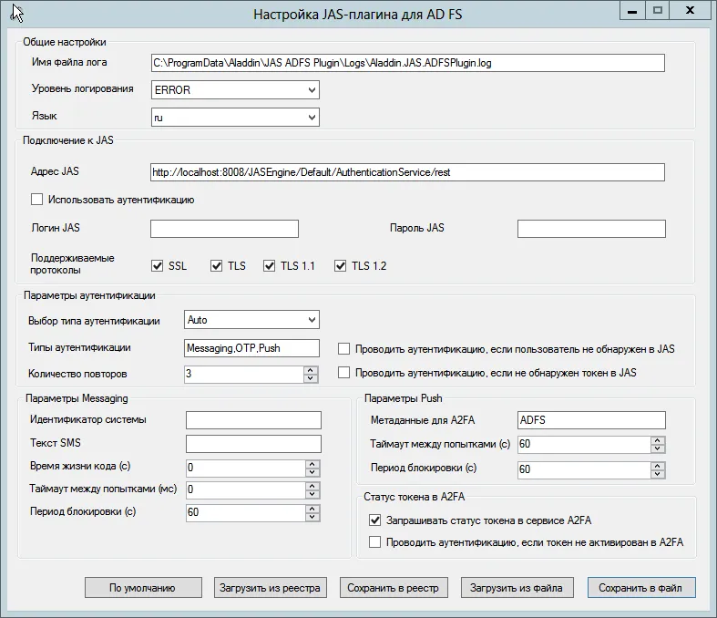
Task: Uncheck the TLS protocol checkbox
Action: click(216, 266)
